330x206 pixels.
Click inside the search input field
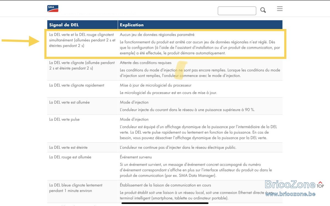coord(237,11)
